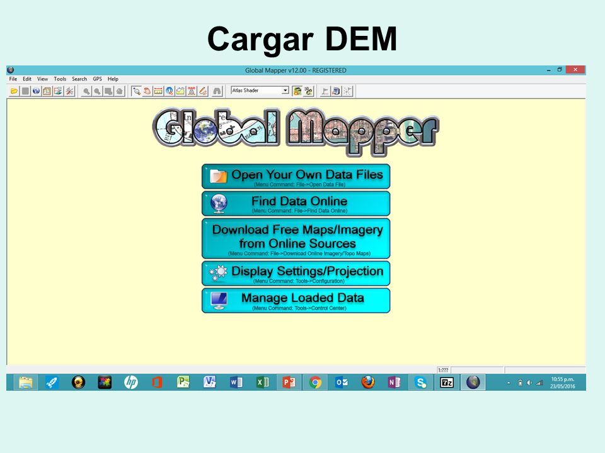Click the grayed Zoom In magnifier icon
The width and height of the screenshot is (605, 453).
click(x=86, y=91)
